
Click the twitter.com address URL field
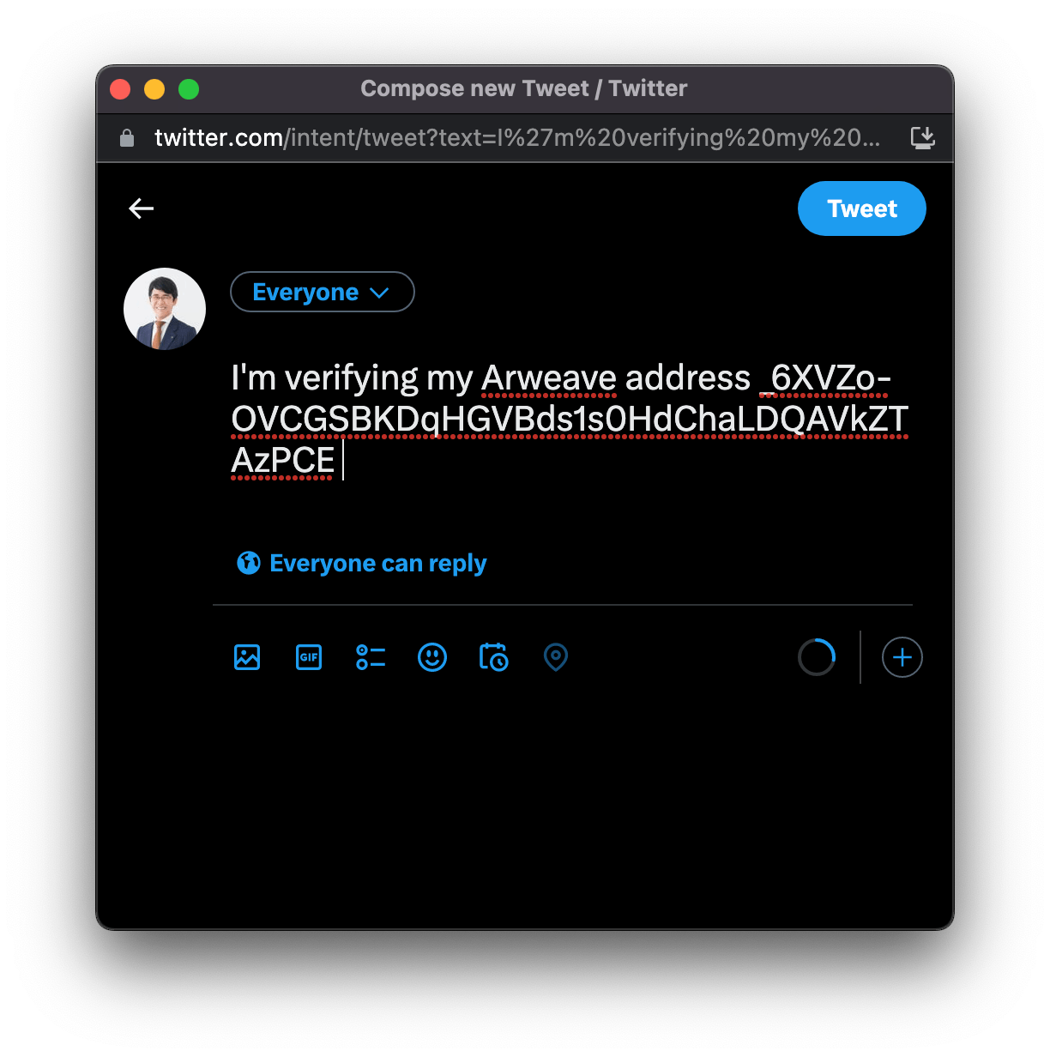point(517,137)
